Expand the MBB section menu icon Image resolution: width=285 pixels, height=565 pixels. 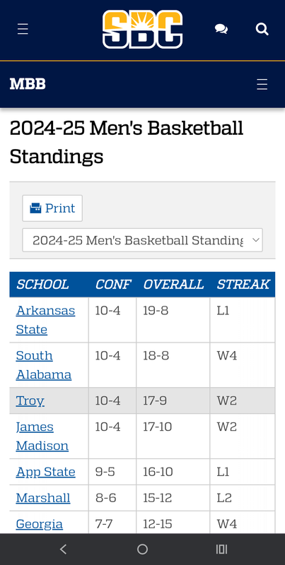tap(262, 84)
